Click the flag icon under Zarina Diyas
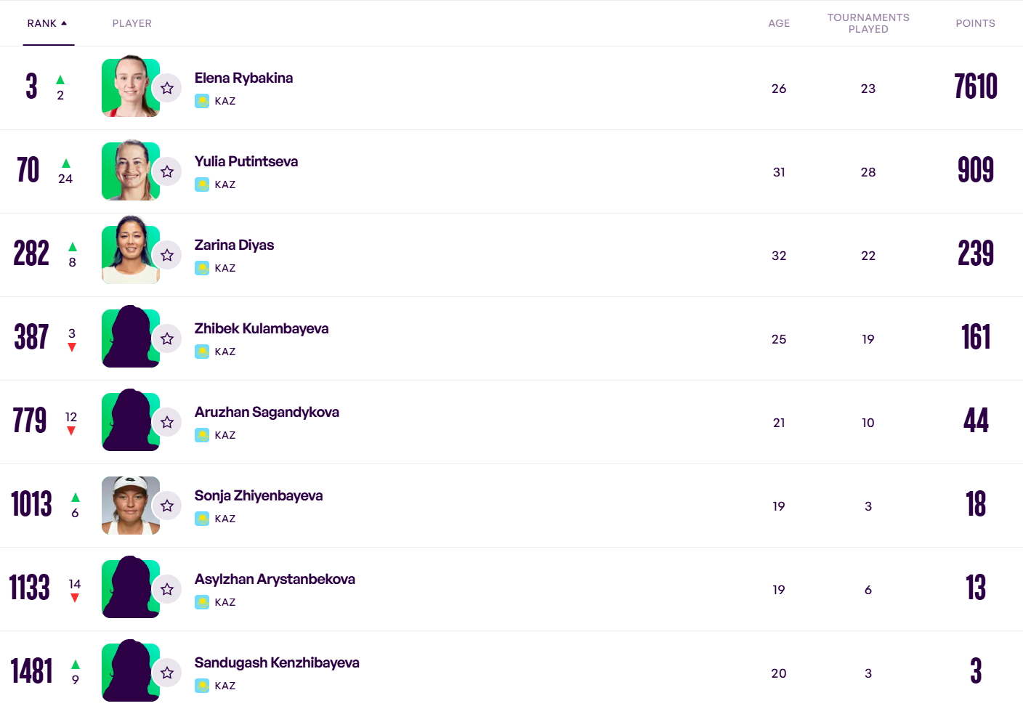 [202, 268]
